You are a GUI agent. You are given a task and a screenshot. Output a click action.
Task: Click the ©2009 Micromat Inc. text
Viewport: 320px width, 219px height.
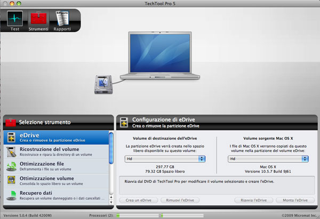pyautogui.click(x=299, y=215)
